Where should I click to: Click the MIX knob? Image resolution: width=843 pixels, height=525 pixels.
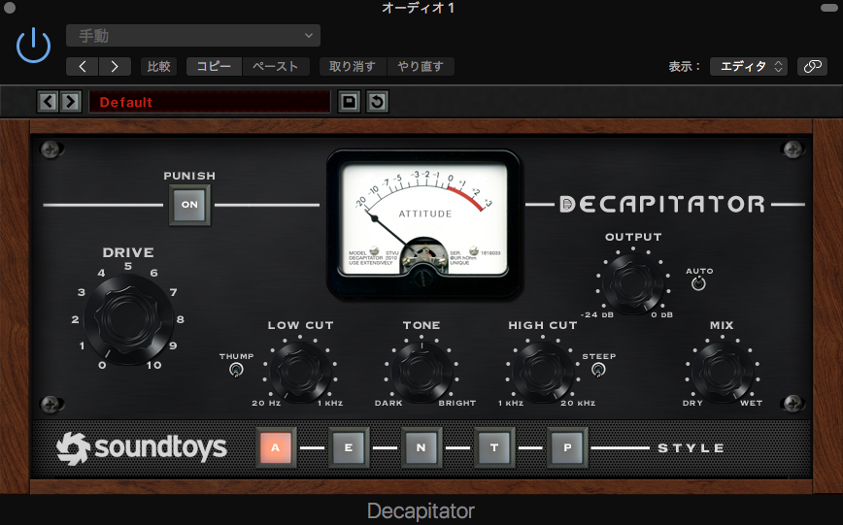click(x=722, y=372)
